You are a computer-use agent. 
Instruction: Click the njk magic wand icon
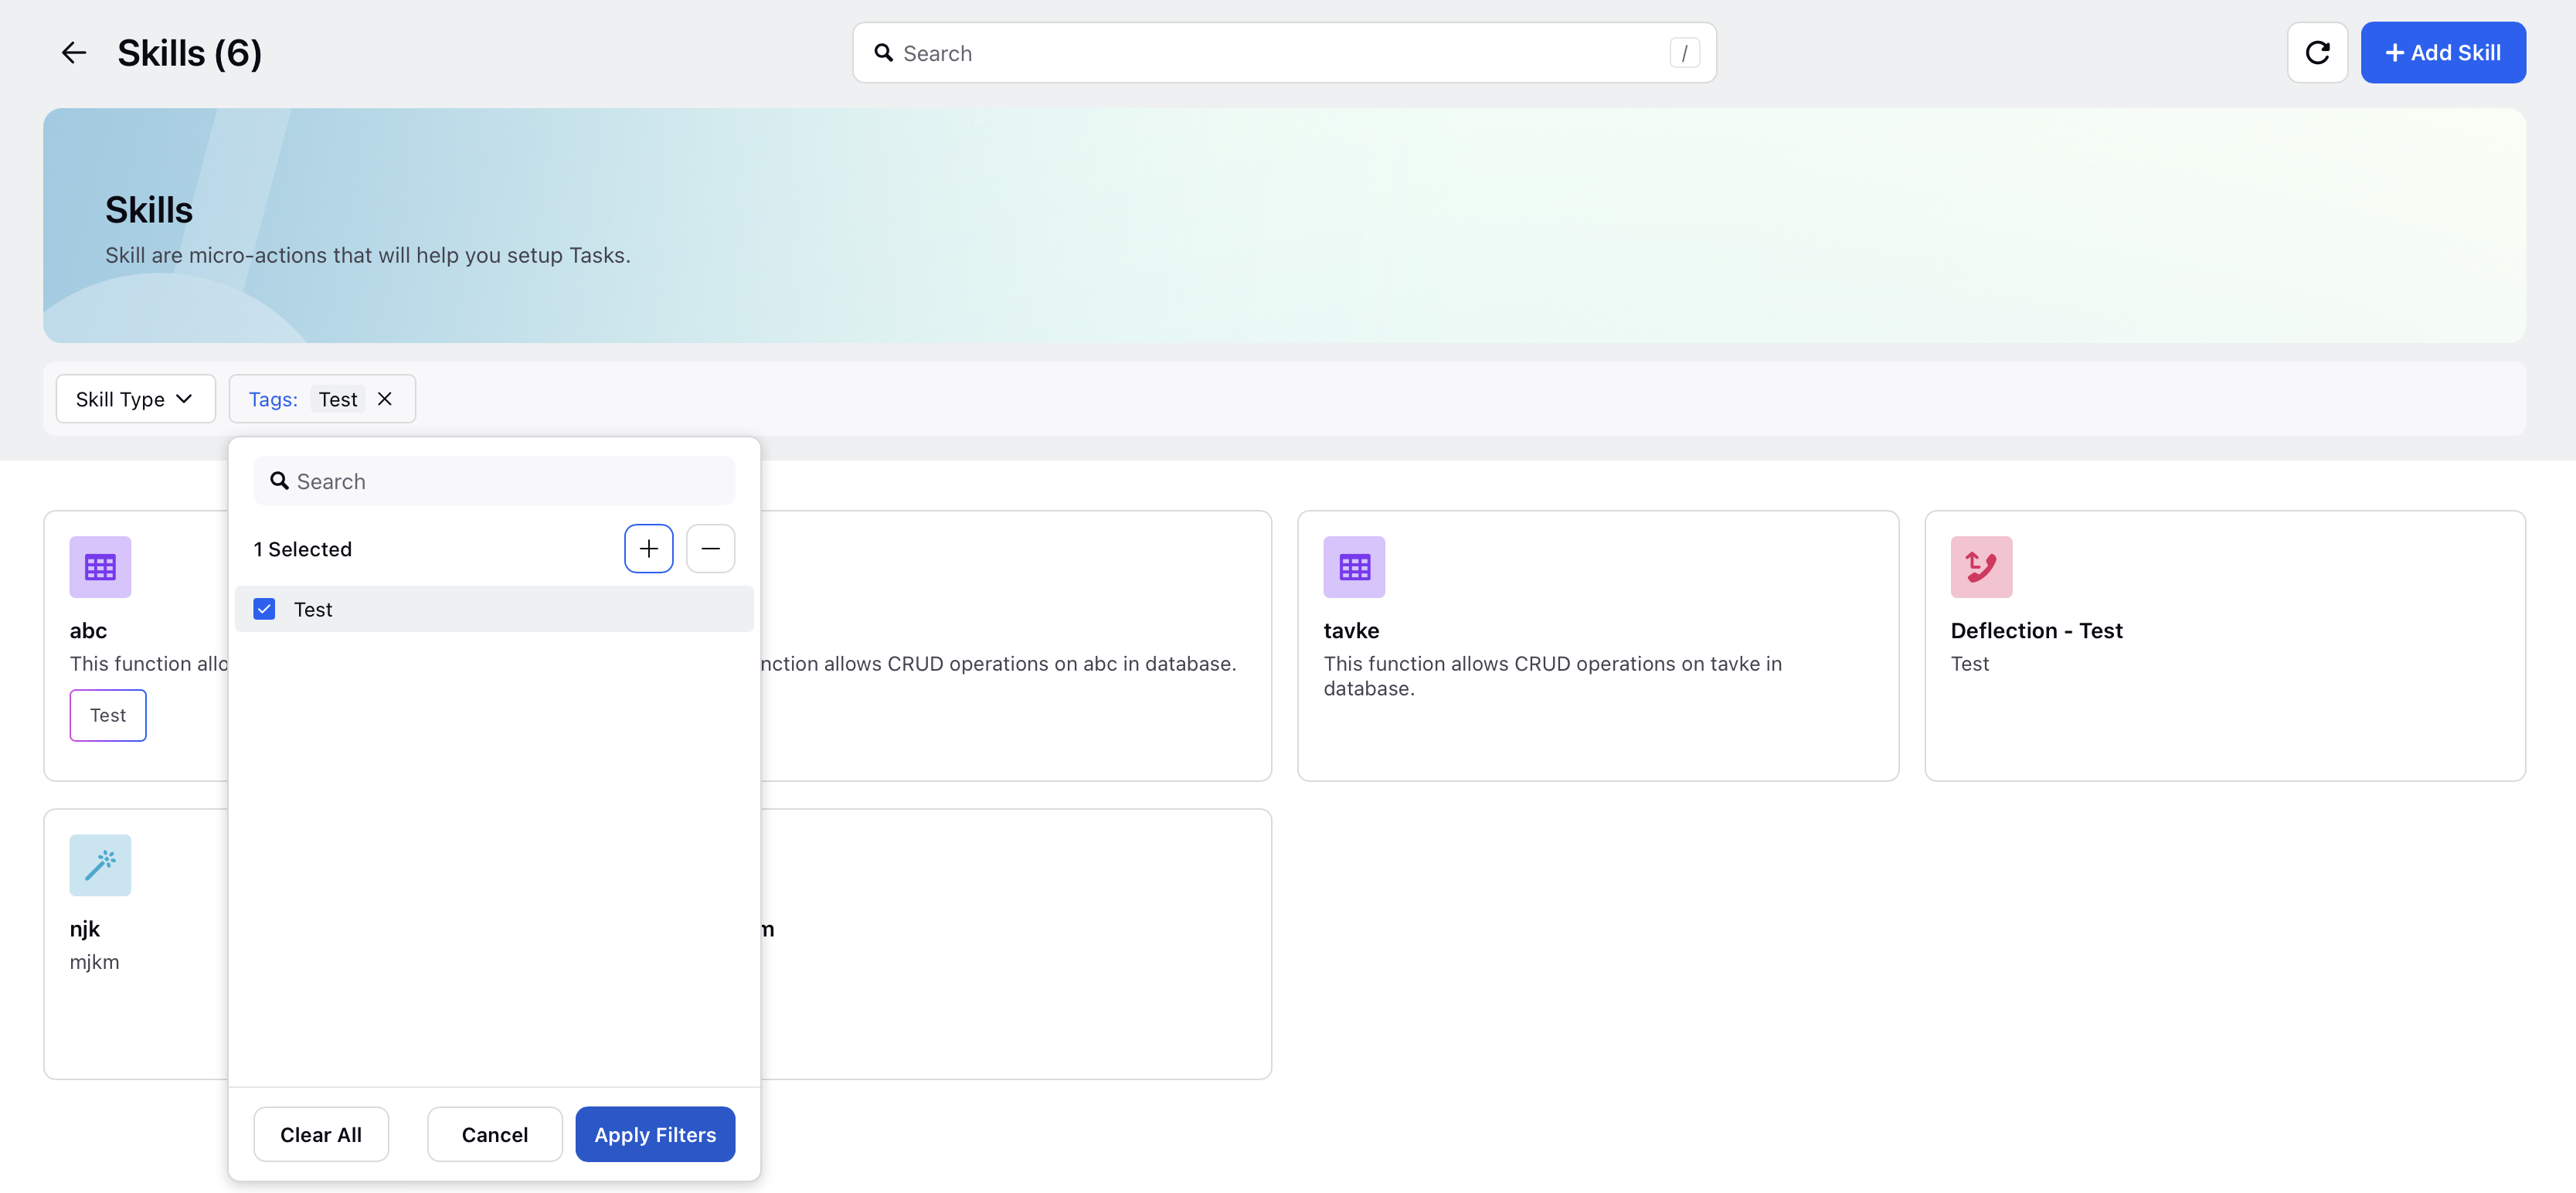click(100, 865)
